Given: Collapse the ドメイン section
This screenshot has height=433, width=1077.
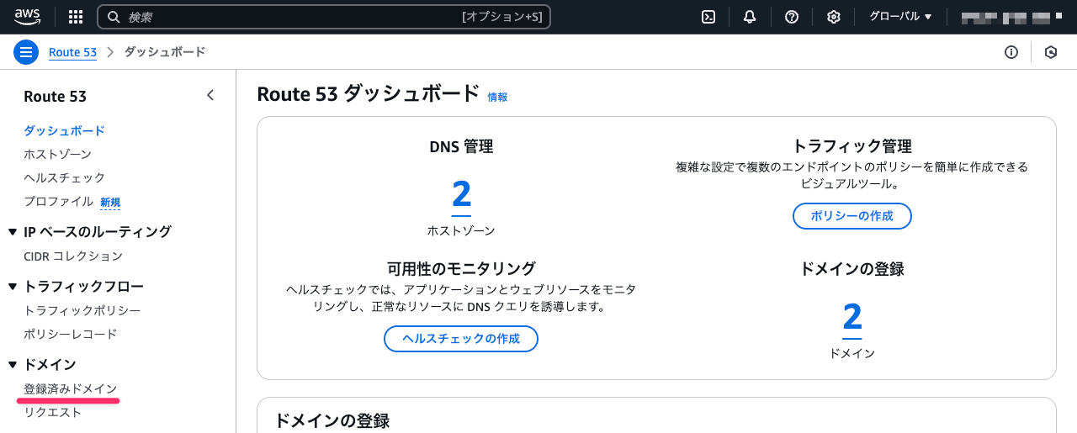Looking at the screenshot, I should (x=13, y=365).
